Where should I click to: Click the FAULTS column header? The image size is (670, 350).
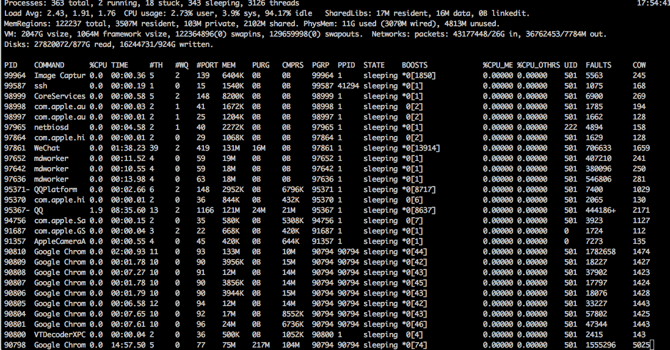pos(599,65)
